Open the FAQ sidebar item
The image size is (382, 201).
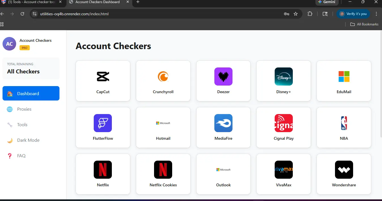(x=31, y=156)
